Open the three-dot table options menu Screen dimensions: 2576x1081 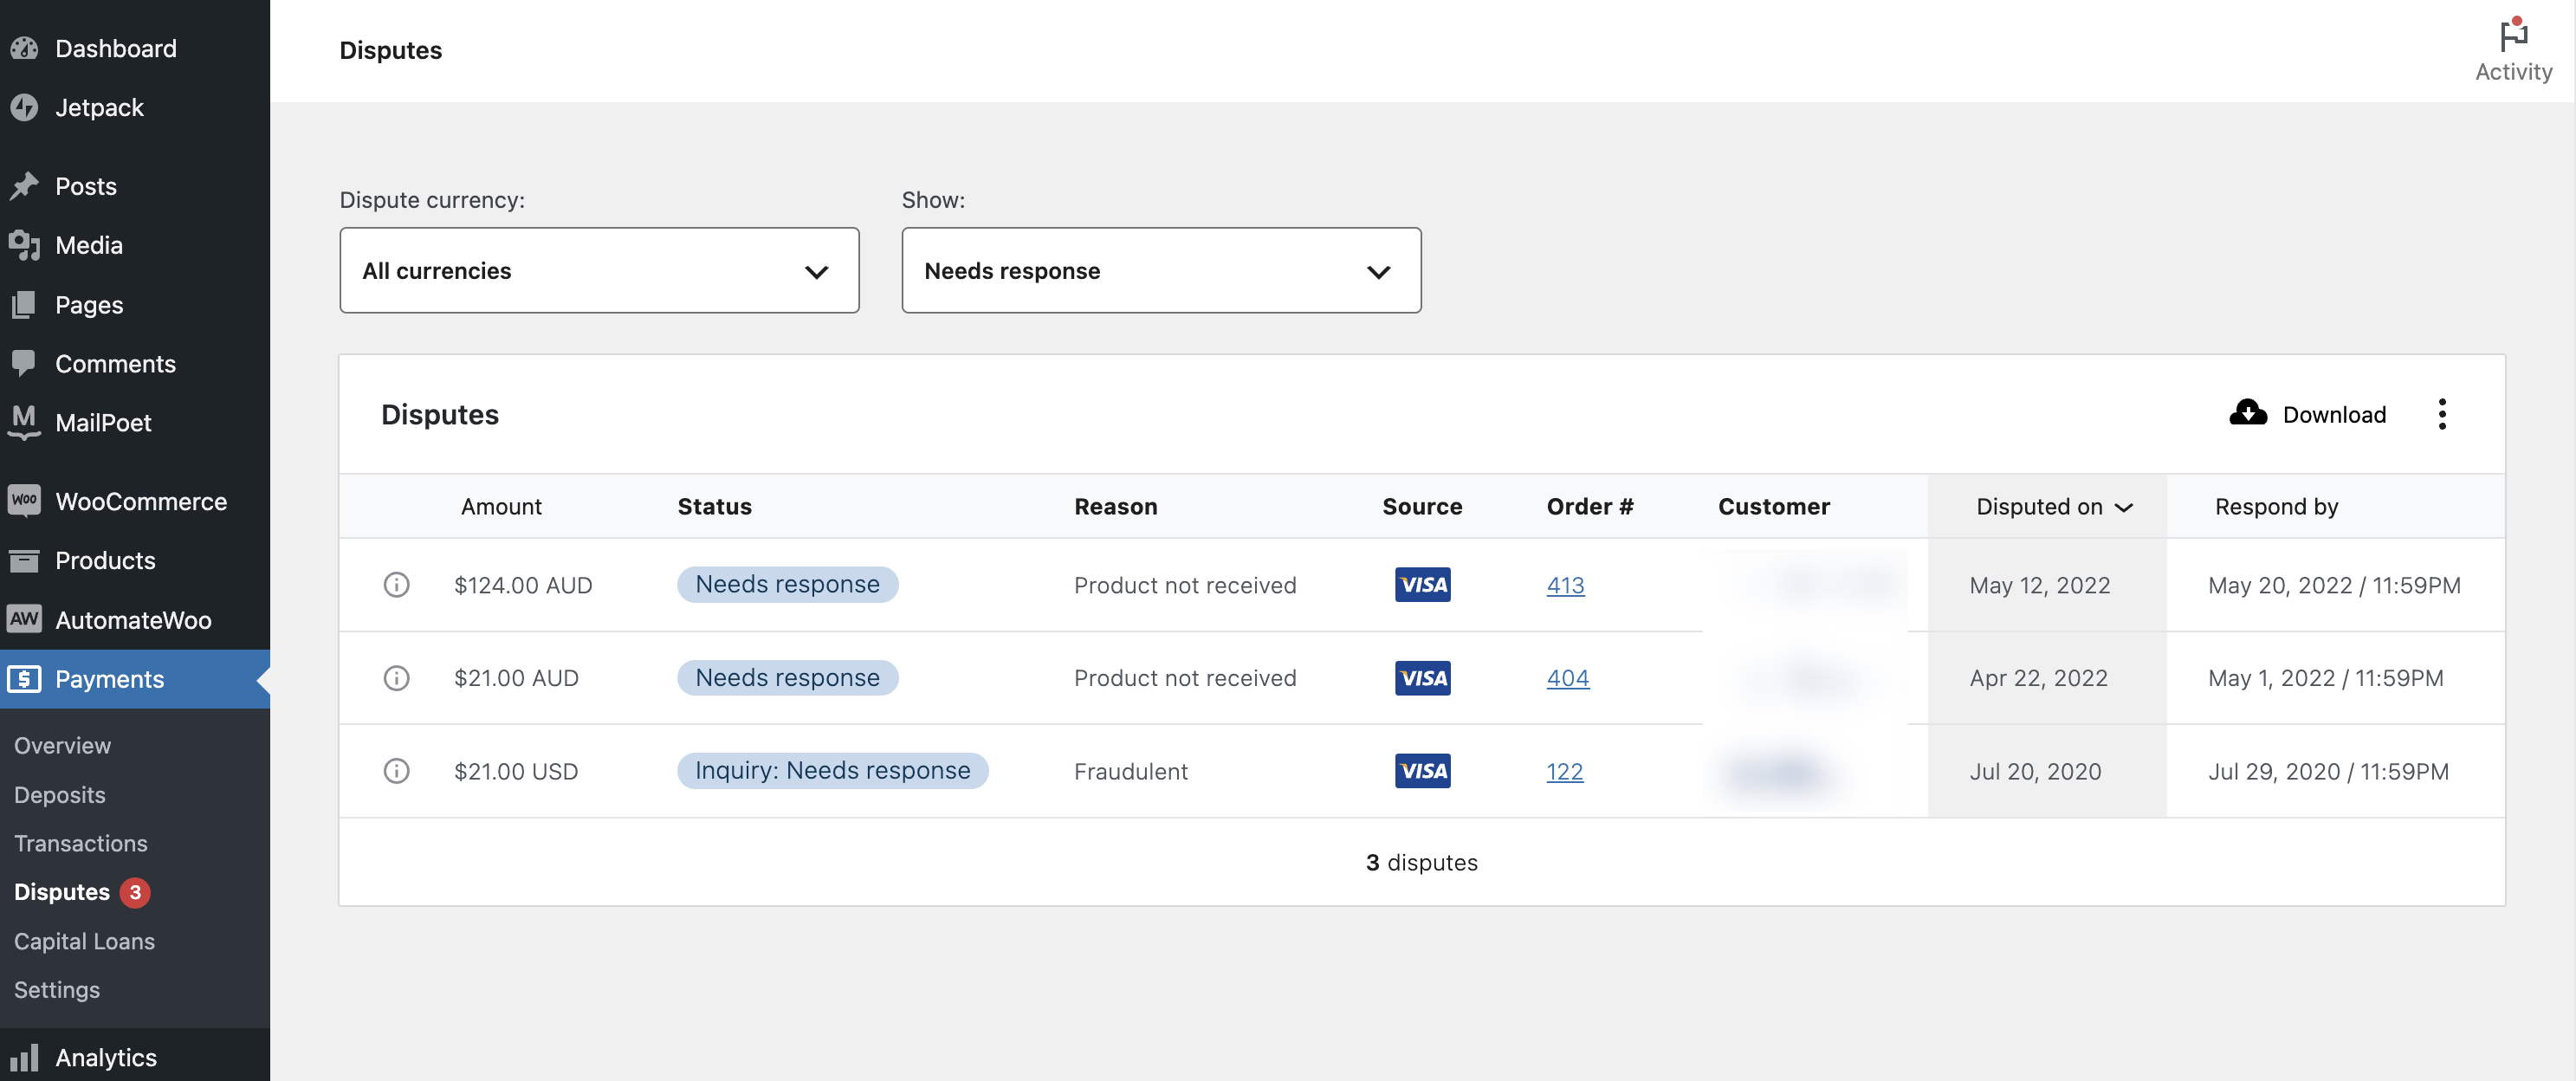[2441, 413]
